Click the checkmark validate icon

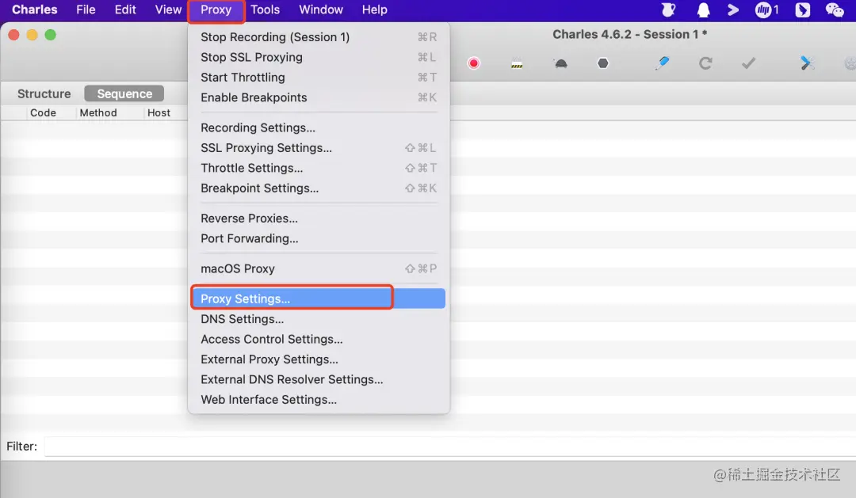748,63
